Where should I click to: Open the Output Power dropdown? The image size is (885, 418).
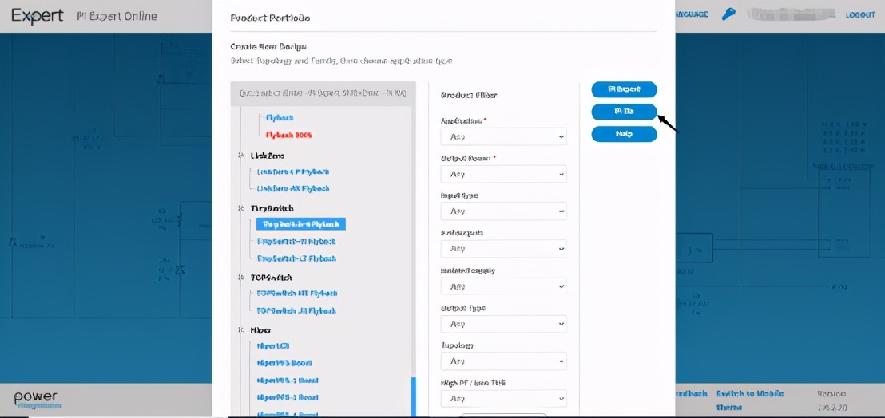pyautogui.click(x=503, y=174)
